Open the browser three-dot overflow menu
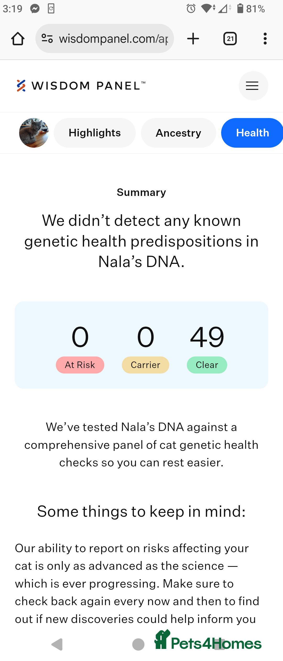 265,39
